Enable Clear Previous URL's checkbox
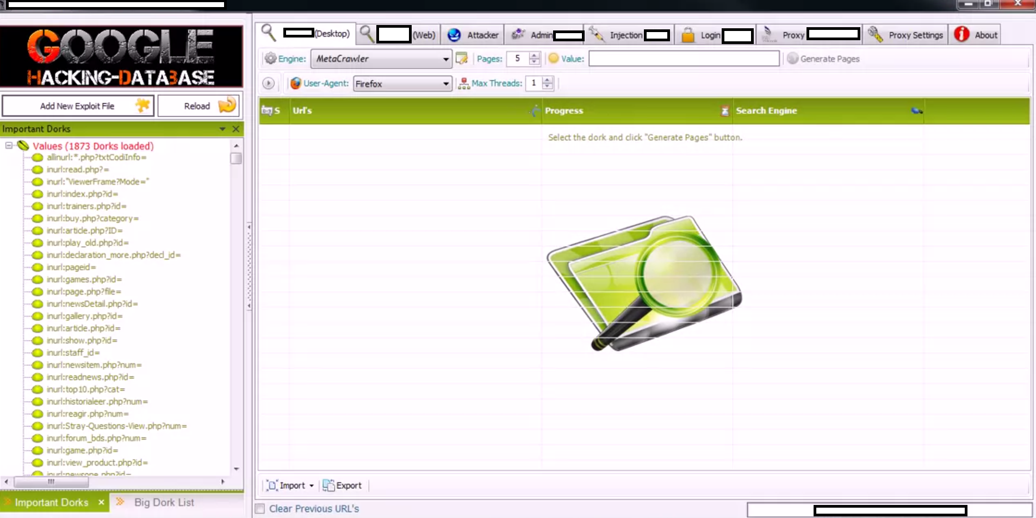This screenshot has width=1036, height=518. point(260,509)
